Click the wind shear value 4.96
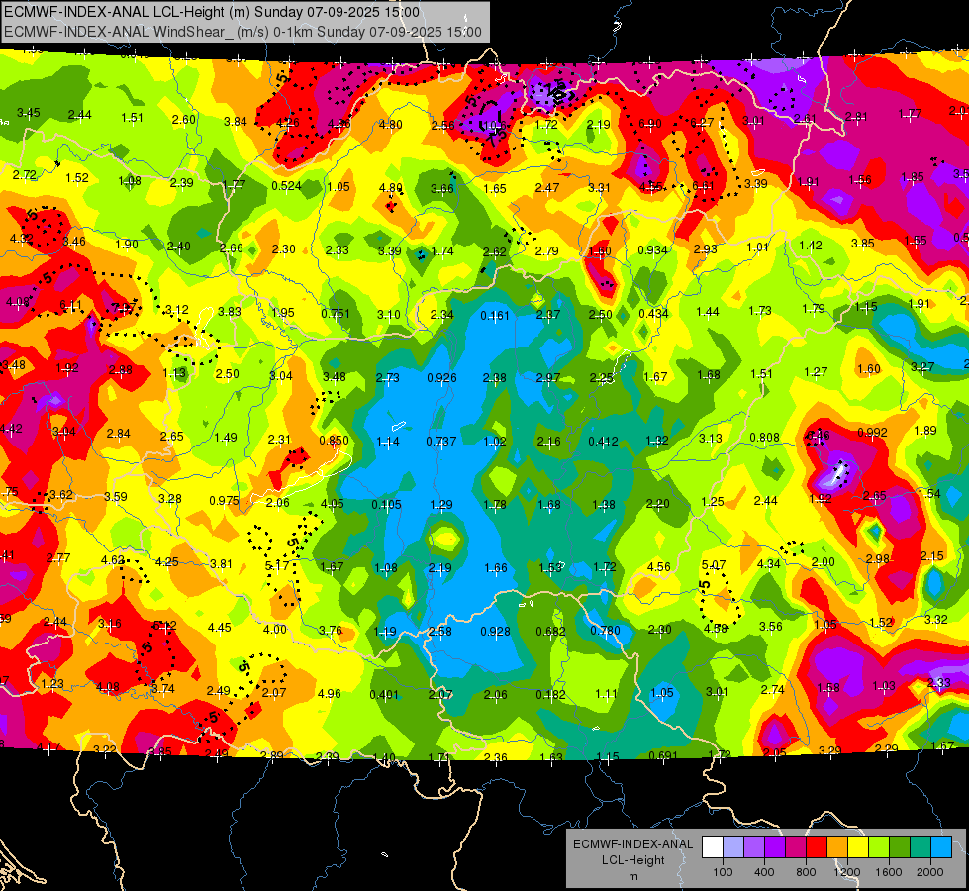Screen dimensions: 969x891 coord(329,693)
